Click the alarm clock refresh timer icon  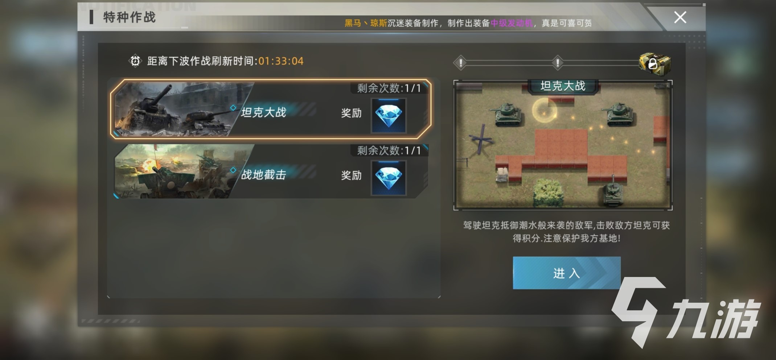tap(135, 61)
